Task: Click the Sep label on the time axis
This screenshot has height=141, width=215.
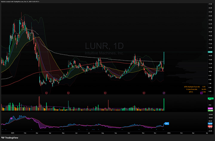Action: pyautogui.click(x=116, y=133)
